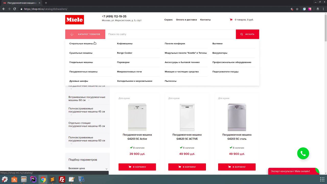Image resolution: width=327 pixels, height=184 pixels.
Task: Open Профессиональное оборудование category
Action: click(232, 62)
